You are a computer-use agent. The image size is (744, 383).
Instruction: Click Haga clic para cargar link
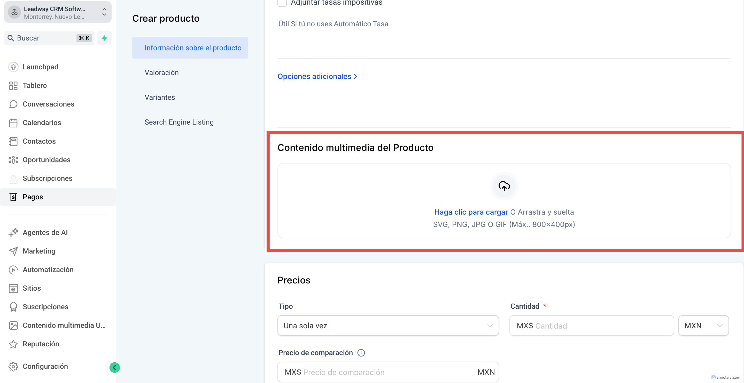471,212
